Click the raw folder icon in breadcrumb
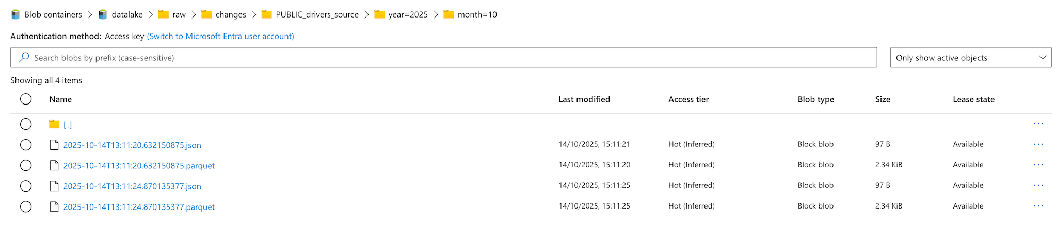This screenshot has height=225, width=1057. [164, 14]
